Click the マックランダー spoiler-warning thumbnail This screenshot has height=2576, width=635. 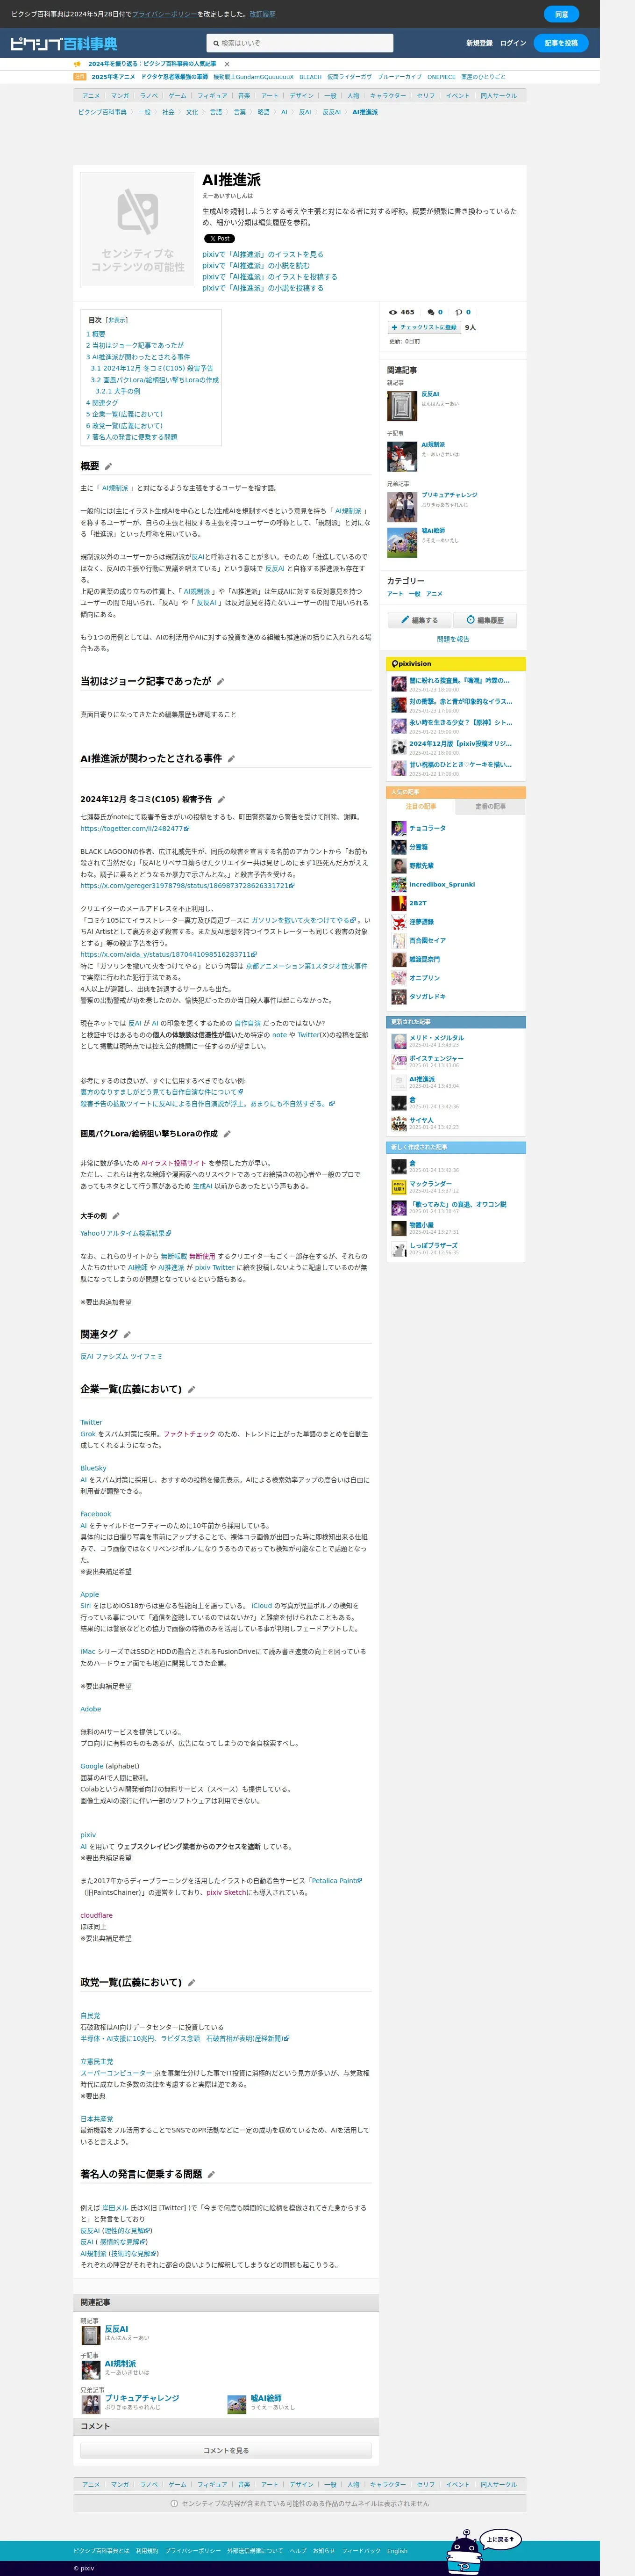(x=399, y=1187)
